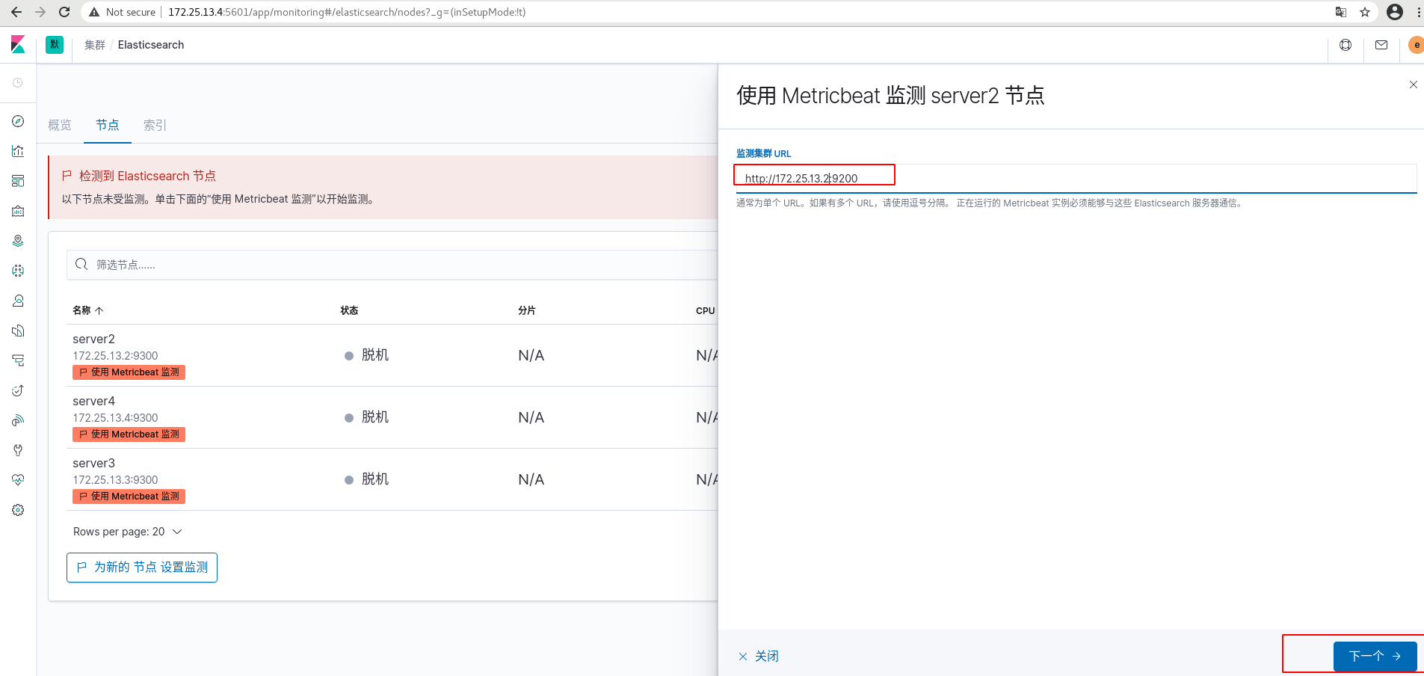
Task: Click the 172.25.13.4:9300 address text
Action: click(x=115, y=418)
